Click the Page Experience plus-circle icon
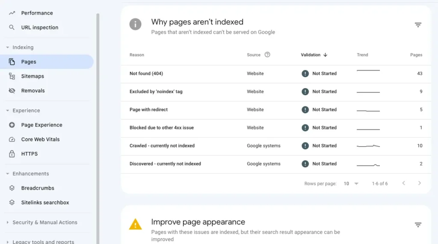The image size is (438, 244). pos(12,125)
